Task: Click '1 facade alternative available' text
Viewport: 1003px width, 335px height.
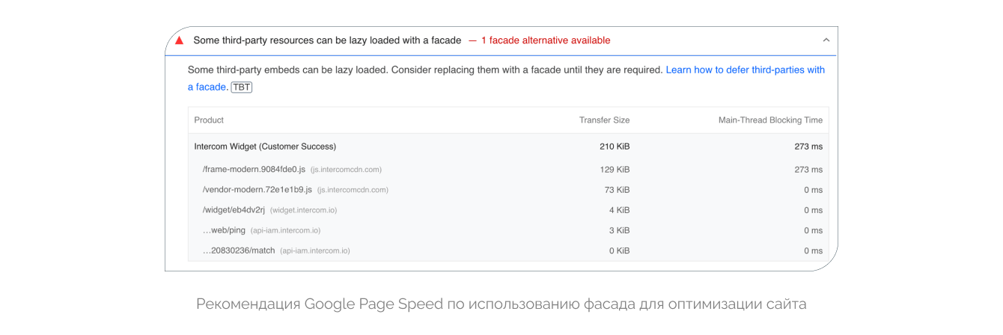Action: [x=545, y=40]
